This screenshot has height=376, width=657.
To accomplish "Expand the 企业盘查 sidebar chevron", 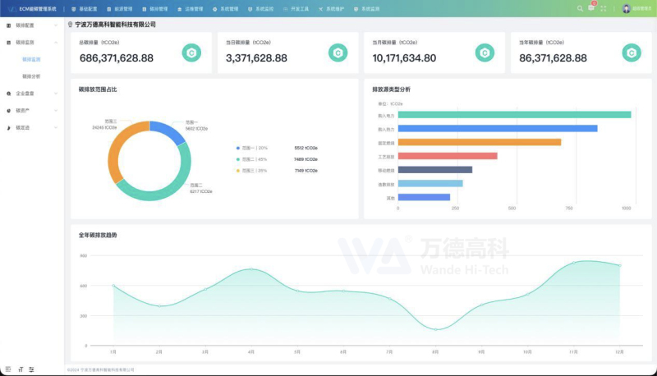I will [56, 94].
